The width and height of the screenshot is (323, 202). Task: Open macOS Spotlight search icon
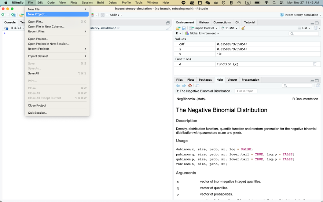coord(274,3)
